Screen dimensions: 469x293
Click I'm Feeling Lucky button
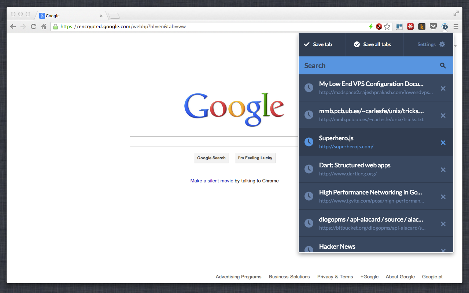tap(255, 158)
